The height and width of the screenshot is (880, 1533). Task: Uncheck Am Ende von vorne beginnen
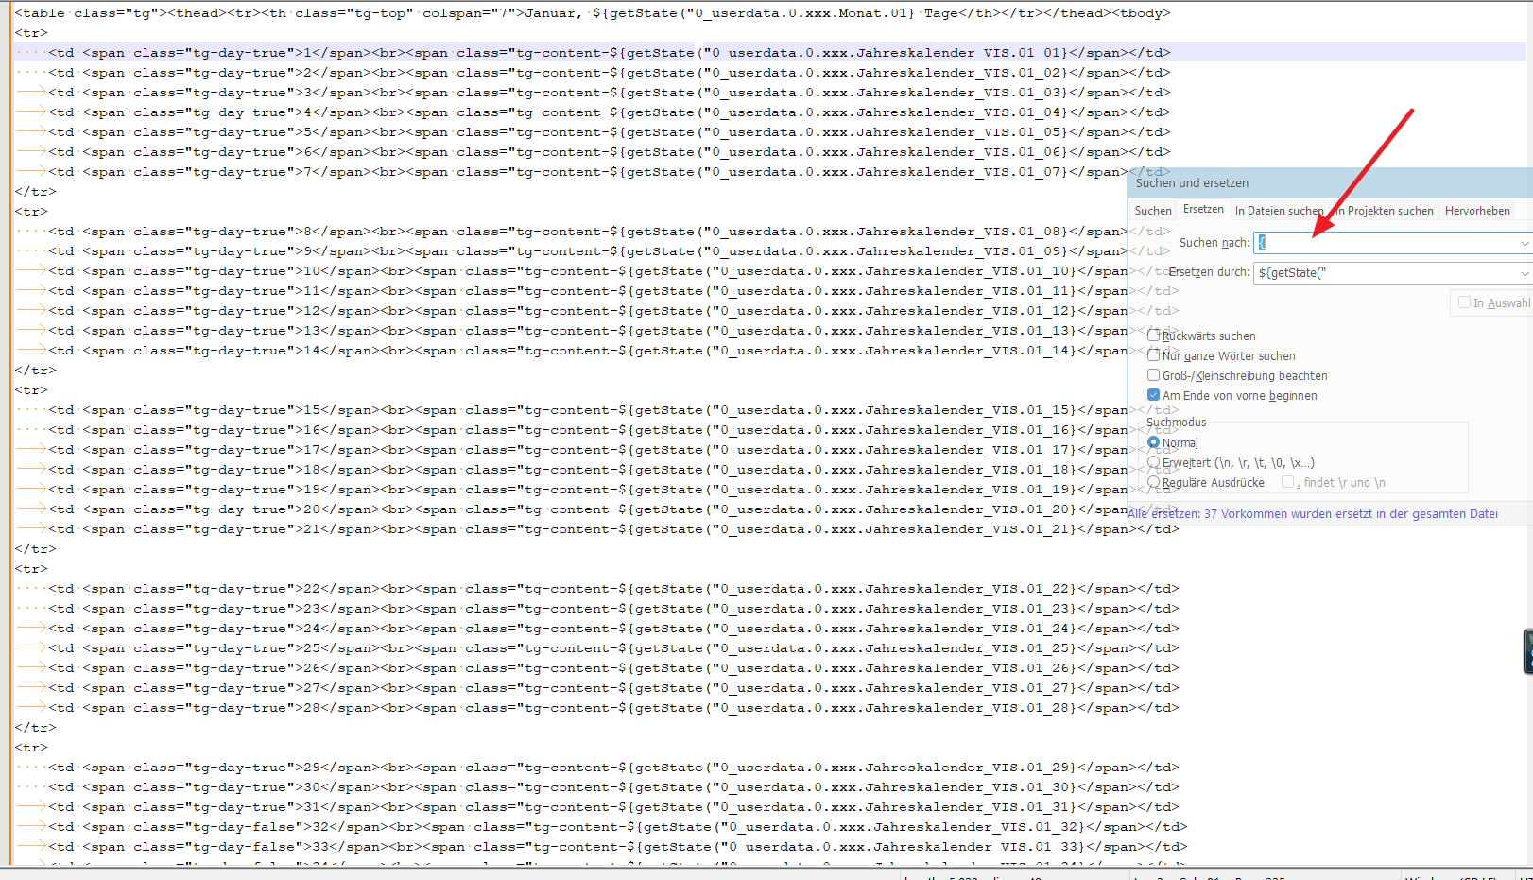[1153, 395]
